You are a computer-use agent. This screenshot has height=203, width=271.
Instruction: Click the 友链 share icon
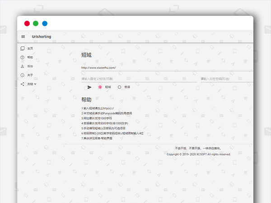pyautogui.click(x=23, y=84)
